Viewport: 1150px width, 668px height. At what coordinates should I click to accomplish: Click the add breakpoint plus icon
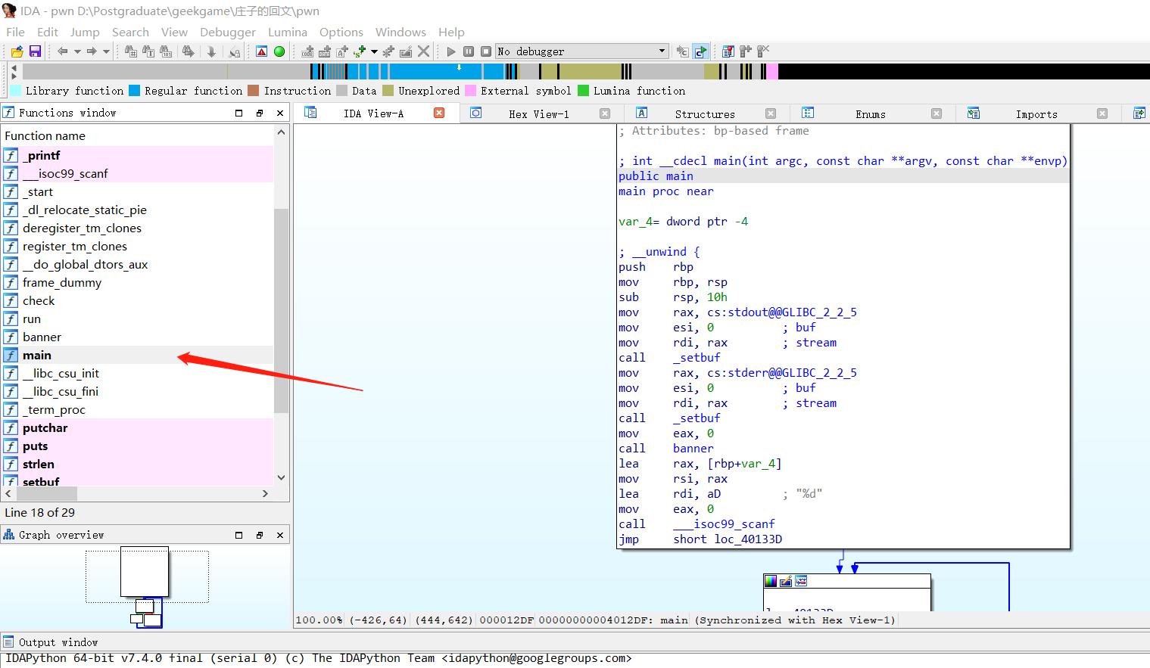point(746,51)
